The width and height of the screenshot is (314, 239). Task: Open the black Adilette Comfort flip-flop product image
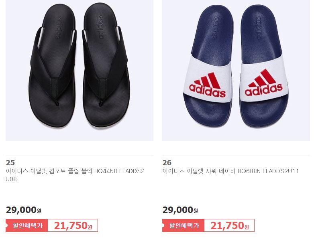(80, 71)
